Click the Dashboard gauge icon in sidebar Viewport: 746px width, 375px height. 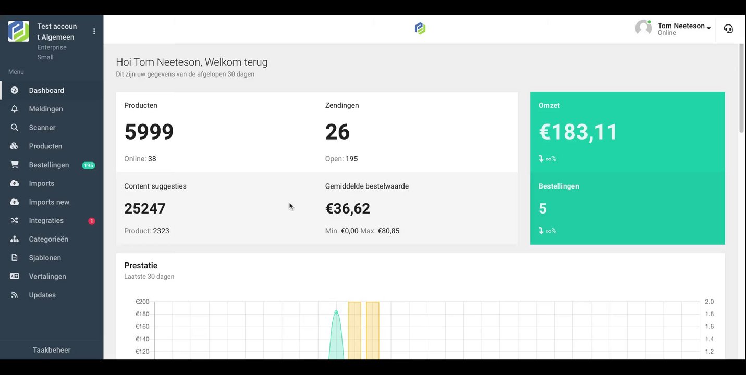tap(15, 90)
